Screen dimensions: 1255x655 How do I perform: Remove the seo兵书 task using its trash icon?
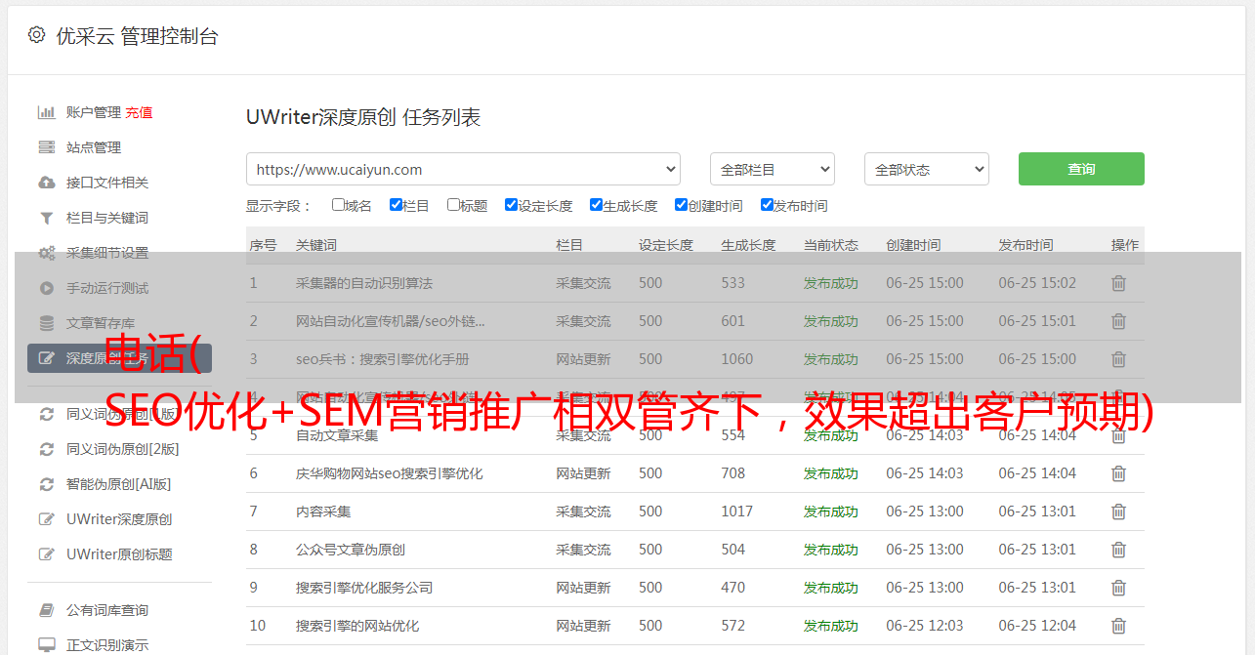1118,359
